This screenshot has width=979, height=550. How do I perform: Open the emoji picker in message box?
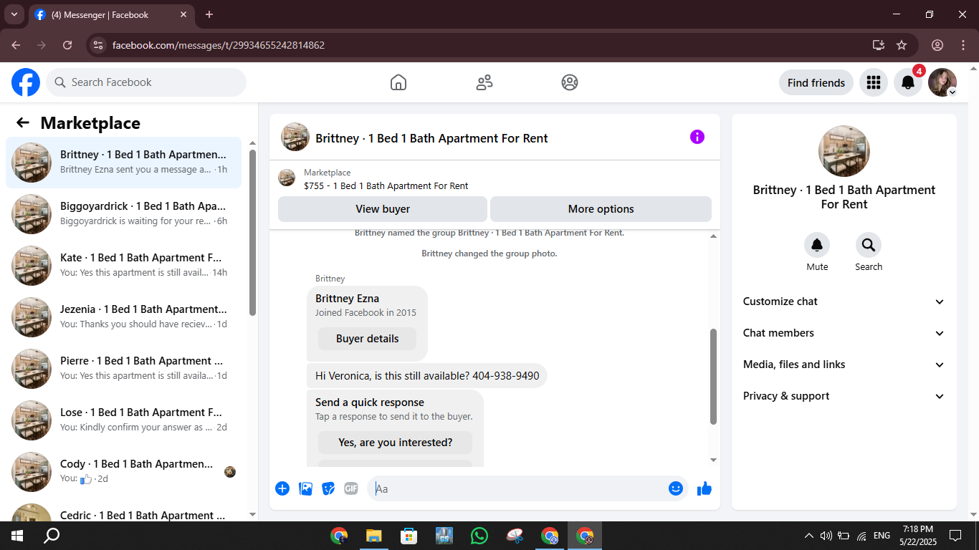pyautogui.click(x=676, y=488)
